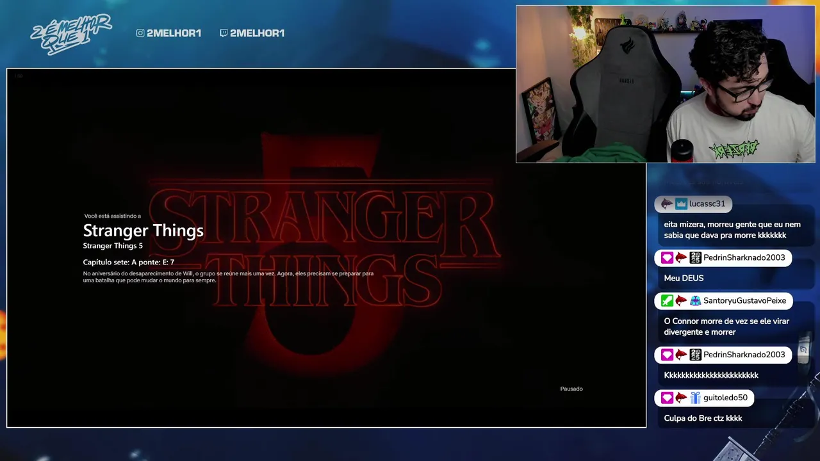Image resolution: width=820 pixels, height=461 pixels.
Task: Click the 2MELHOR1 handle beside the Instagram icon
Action: click(174, 33)
